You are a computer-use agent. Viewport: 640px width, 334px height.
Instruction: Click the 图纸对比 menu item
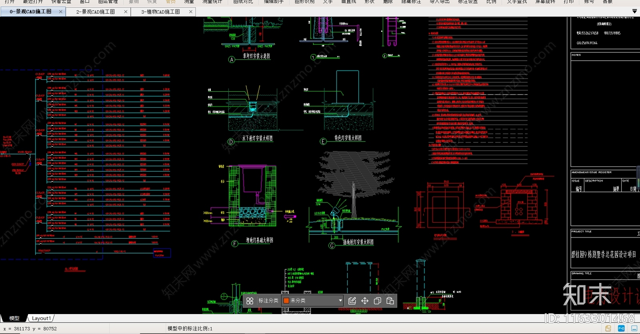tap(243, 2)
